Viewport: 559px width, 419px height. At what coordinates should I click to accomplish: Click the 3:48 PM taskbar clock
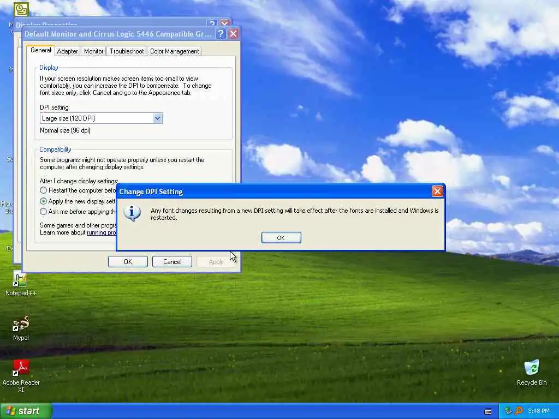539,411
